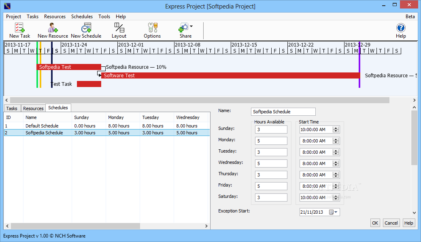Adjust the Friday start time spinner
Screen dimensions: 421x242
(x=336, y=186)
